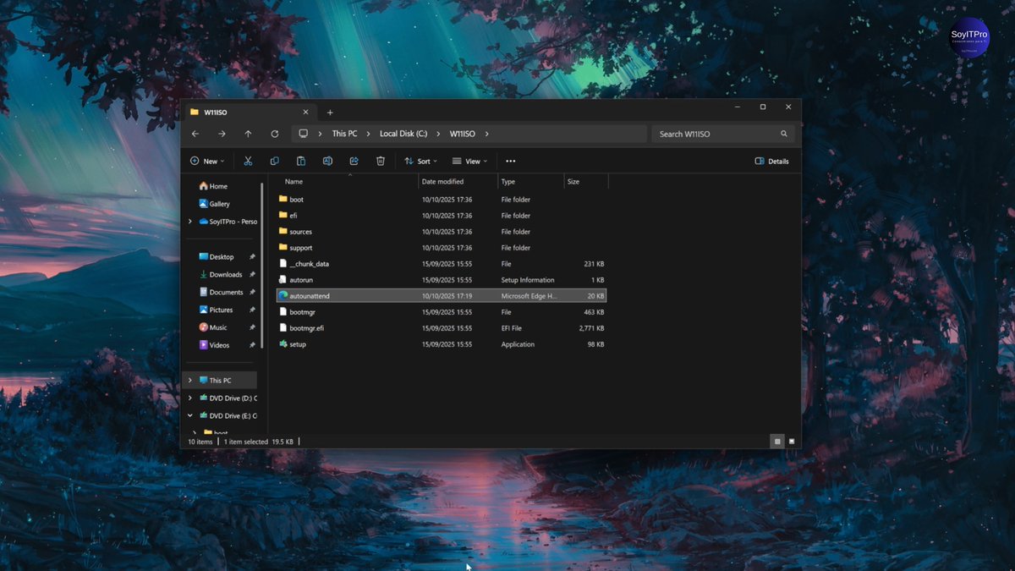The image size is (1015, 571).
Task: Select the boot folder icon
Action: 283,199
